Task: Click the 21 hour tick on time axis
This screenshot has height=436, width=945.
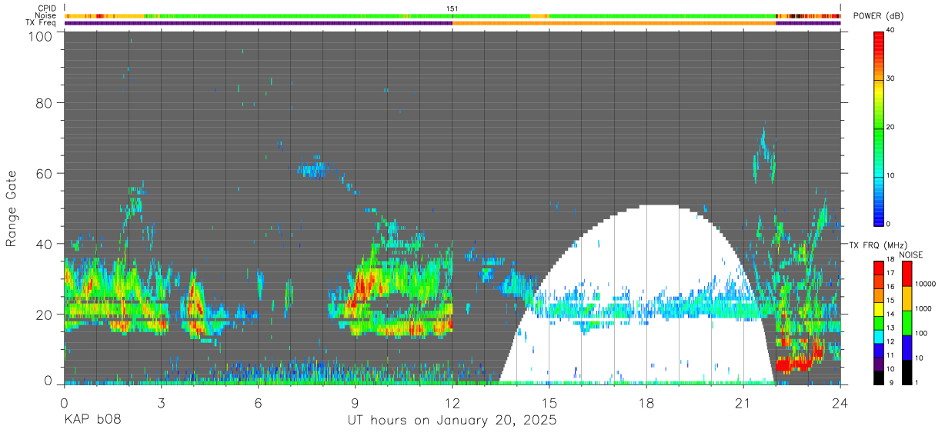Action: click(743, 402)
